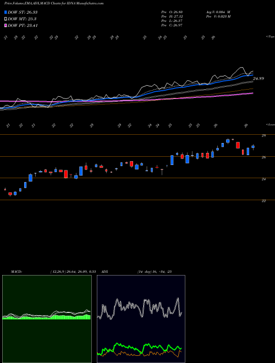Image resolution: width=275 pixels, height=363 pixels.
Task: Click the 'Pre H: 27.12' value
Action: click(172, 16)
